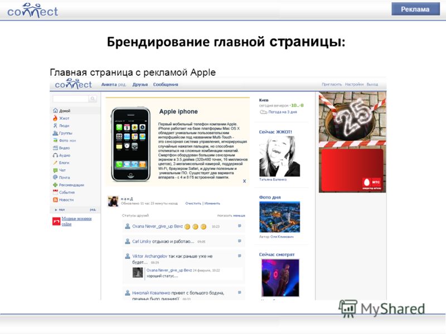Open Viktor Archangelov profile link
The image size is (446, 334).
point(149,256)
